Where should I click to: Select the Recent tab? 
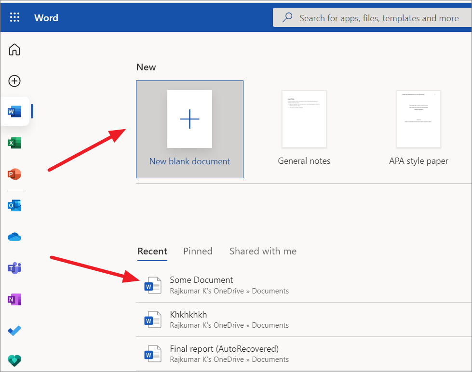coord(152,251)
